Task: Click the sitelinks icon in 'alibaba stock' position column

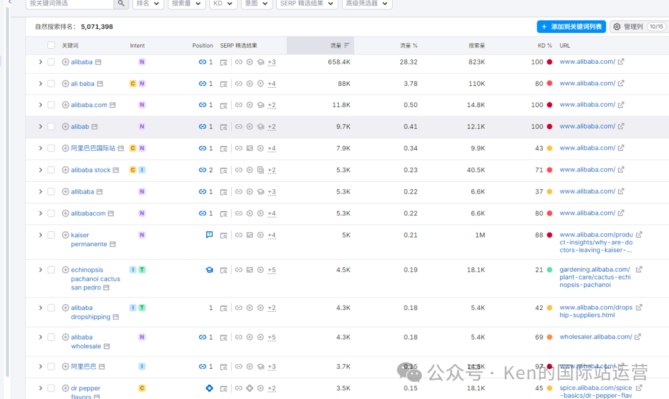Action: click(202, 169)
